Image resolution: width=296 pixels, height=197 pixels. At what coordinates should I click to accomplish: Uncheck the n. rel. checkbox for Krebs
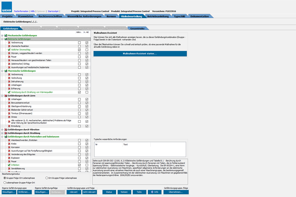click(x=87, y=143)
